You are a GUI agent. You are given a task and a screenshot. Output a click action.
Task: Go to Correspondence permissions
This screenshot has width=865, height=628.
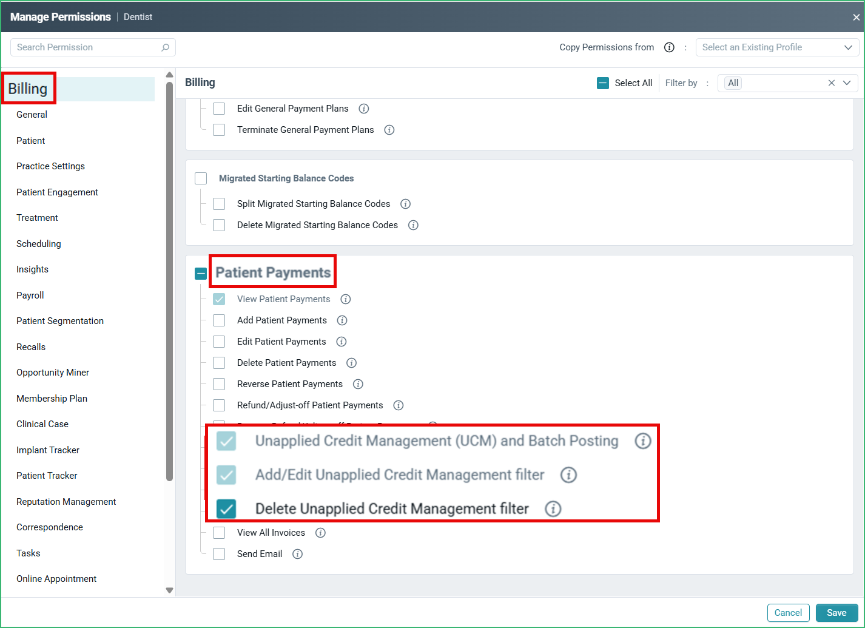click(x=50, y=527)
